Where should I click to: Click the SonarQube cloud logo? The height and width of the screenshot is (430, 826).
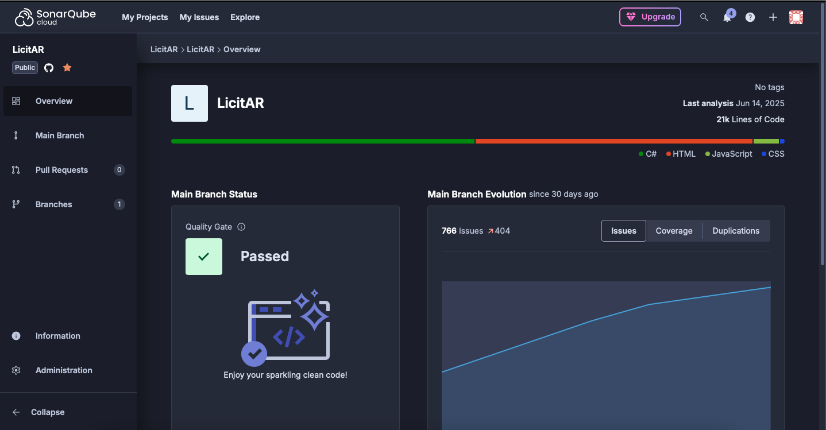(56, 17)
